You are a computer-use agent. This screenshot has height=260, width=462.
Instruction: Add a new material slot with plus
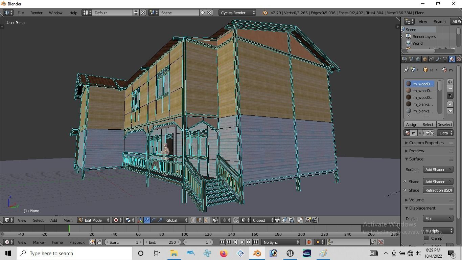[x=450, y=82]
